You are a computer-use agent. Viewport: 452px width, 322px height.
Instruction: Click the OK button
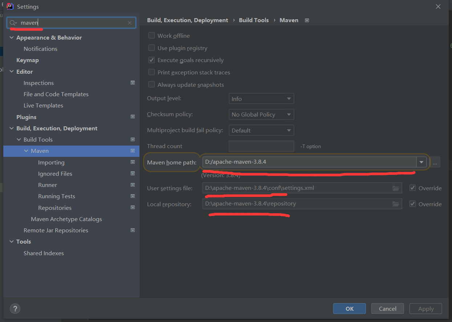[x=349, y=309]
